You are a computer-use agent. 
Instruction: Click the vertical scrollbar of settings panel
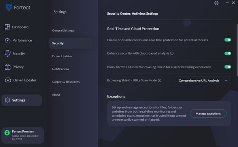[x=237, y=50]
